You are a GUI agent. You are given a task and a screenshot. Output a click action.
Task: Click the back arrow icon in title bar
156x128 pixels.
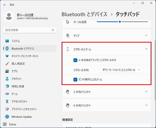(5, 5)
